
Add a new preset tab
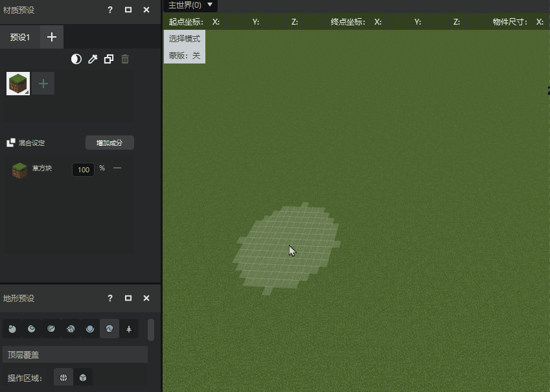click(x=52, y=37)
